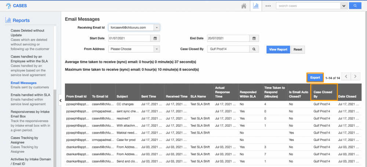Open the search cases dropdown arrow
367x167 pixels.
tap(344, 6)
